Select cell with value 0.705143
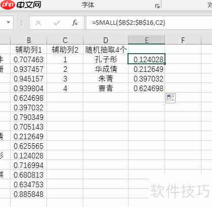The height and width of the screenshot is (207, 212). coord(29,127)
